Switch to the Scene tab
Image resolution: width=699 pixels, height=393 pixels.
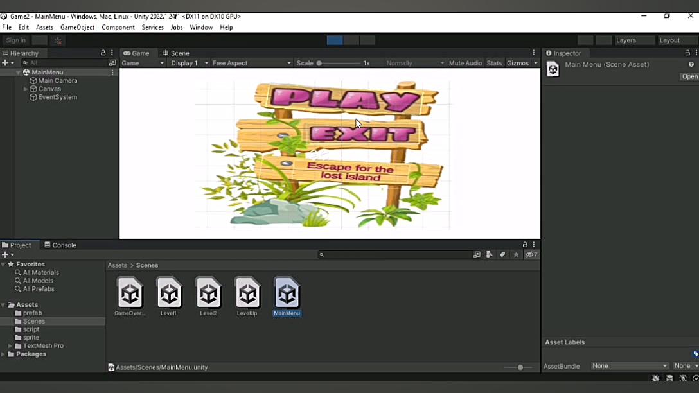point(175,53)
